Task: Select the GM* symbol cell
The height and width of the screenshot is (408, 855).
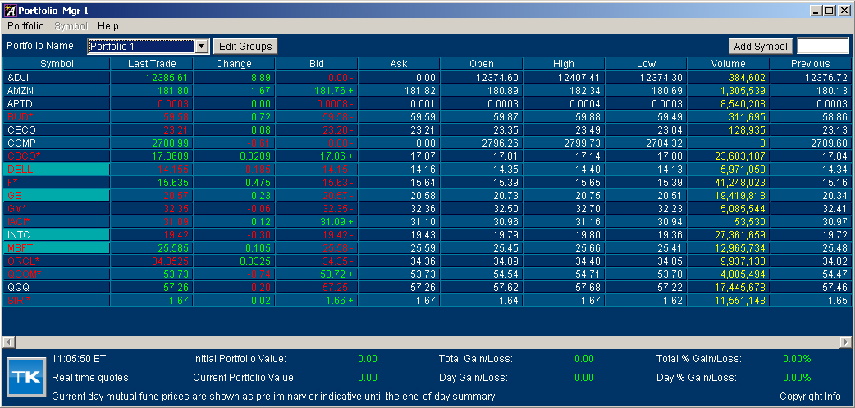Action: [57, 208]
